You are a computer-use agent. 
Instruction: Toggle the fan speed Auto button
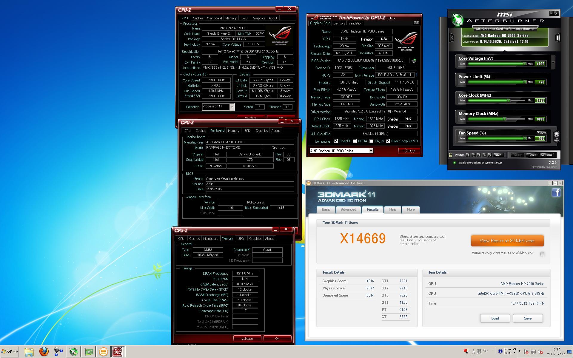coord(542,133)
